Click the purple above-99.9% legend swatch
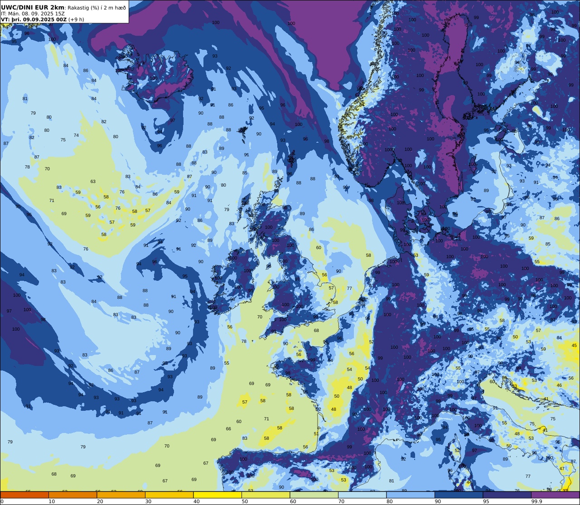Viewport: 580px width, 505px height. pyautogui.click(x=555, y=495)
